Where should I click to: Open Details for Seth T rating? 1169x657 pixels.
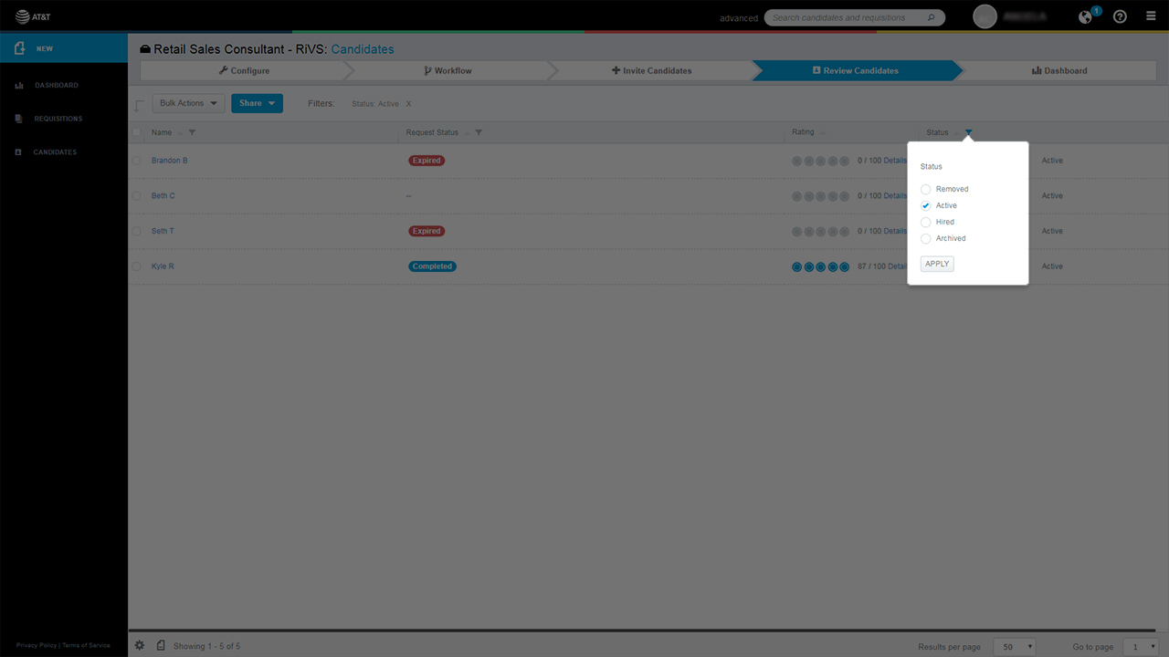click(894, 231)
